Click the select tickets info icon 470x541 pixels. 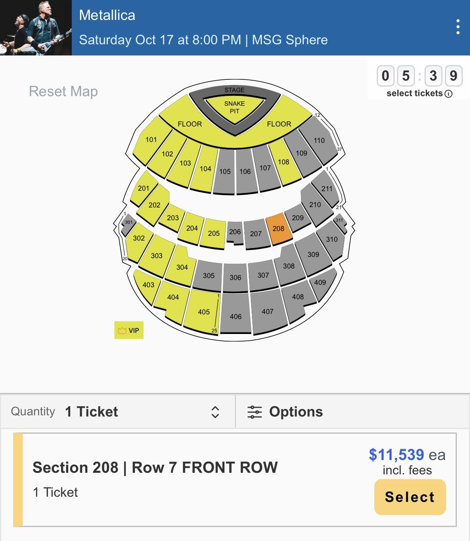coord(448,94)
